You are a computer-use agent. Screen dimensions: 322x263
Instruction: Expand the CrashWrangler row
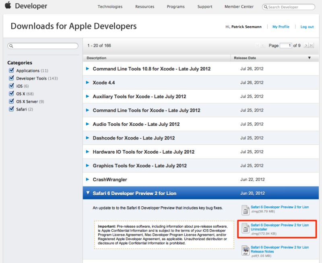[x=88, y=179]
